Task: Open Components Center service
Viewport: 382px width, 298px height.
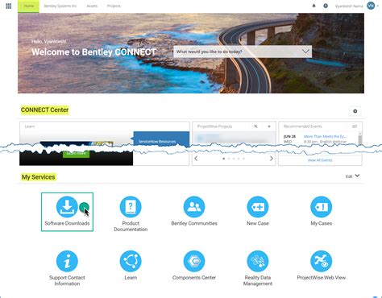Action: coord(194,265)
